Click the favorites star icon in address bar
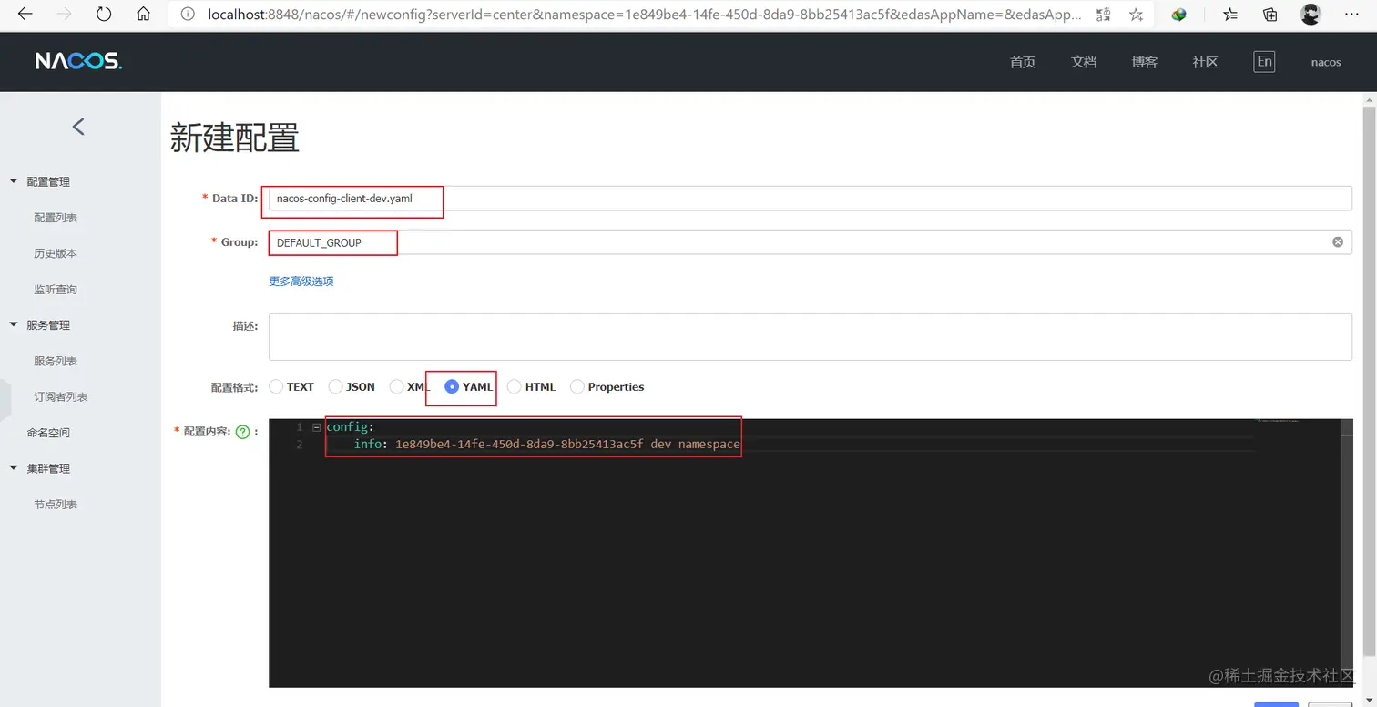The image size is (1377, 707). [x=1136, y=15]
